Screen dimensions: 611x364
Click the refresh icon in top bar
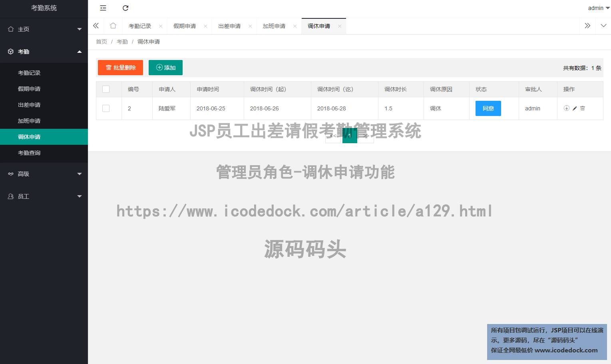point(125,8)
